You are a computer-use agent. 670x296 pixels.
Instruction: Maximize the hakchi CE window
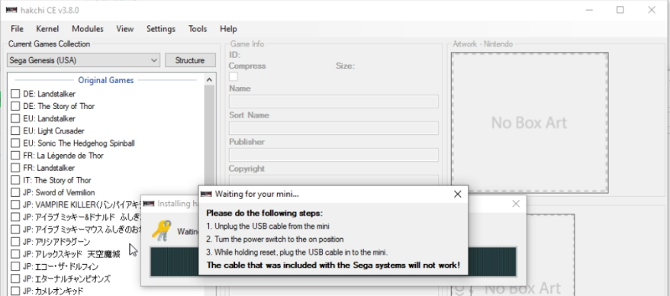(620, 10)
